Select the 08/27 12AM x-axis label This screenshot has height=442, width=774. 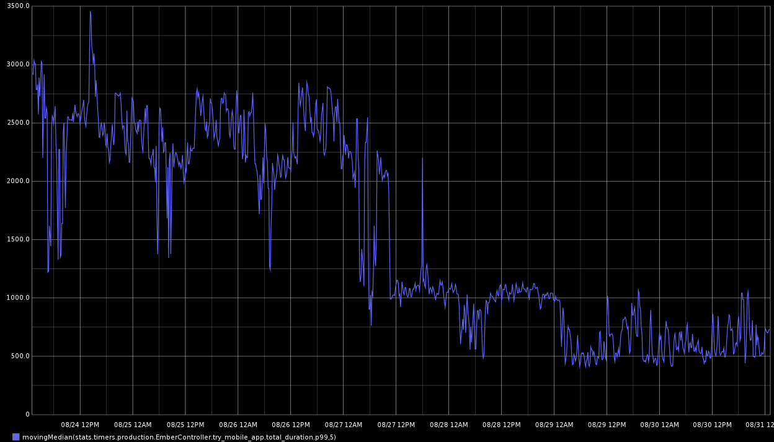pyautogui.click(x=344, y=425)
